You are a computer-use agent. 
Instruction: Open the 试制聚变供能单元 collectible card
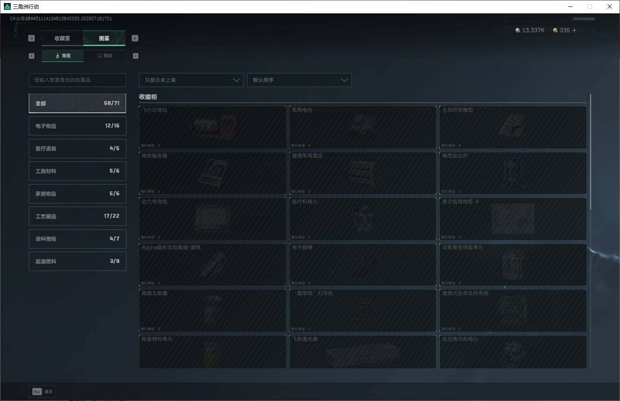pyautogui.click(x=513, y=265)
